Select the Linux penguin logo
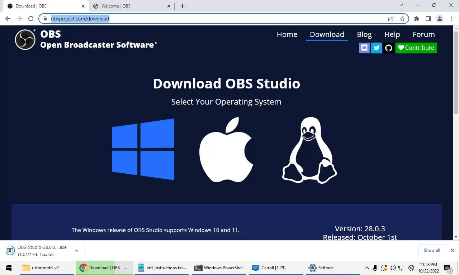 click(309, 150)
